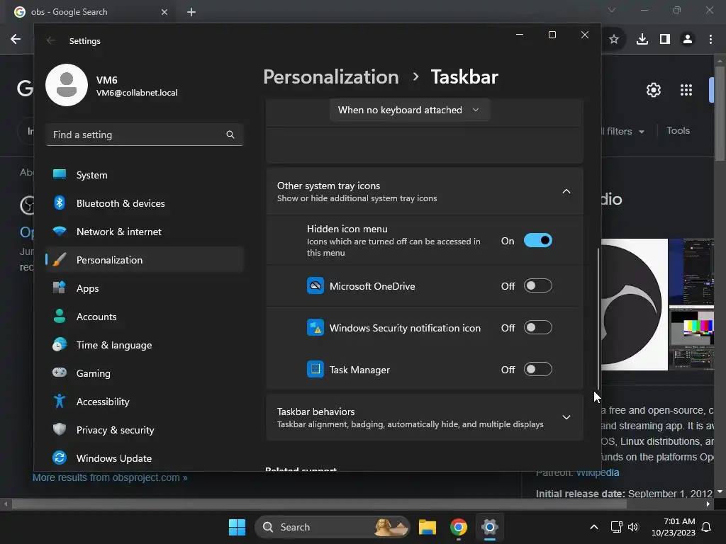Click the Settings gear on the taskbar
The width and height of the screenshot is (726, 544).
[x=489, y=527]
